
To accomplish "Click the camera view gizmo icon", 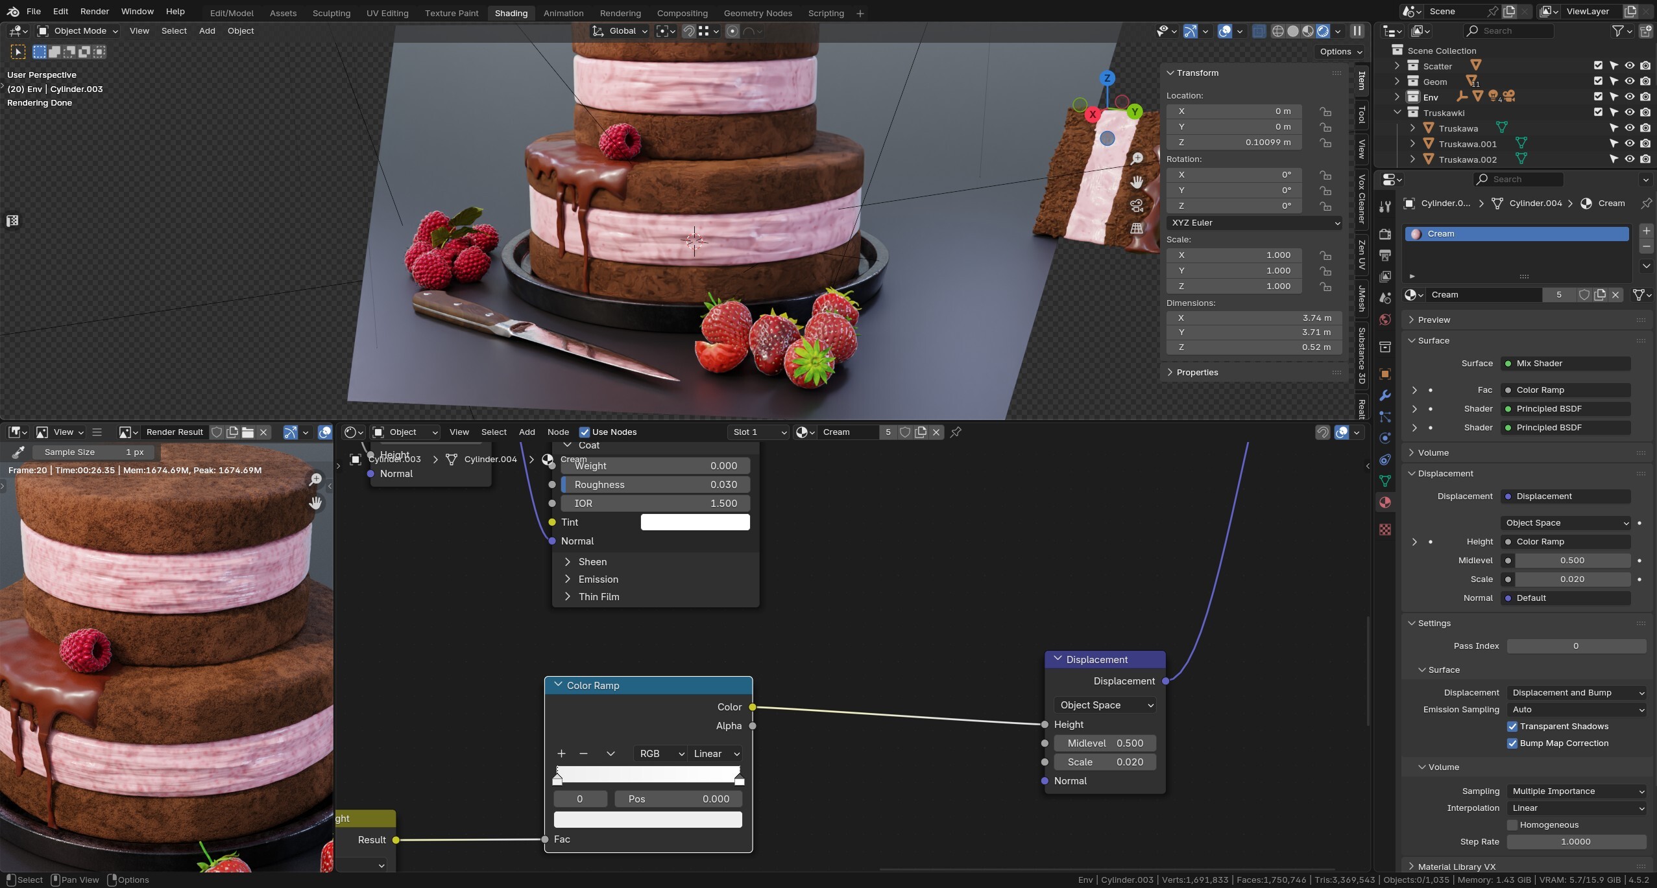I will coord(1137,206).
